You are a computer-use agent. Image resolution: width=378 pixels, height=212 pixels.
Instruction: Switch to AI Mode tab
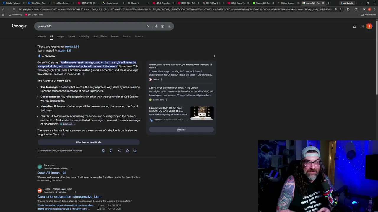click(42, 37)
